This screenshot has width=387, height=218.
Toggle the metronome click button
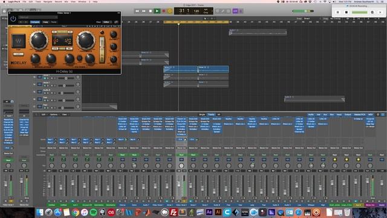[x=241, y=11]
